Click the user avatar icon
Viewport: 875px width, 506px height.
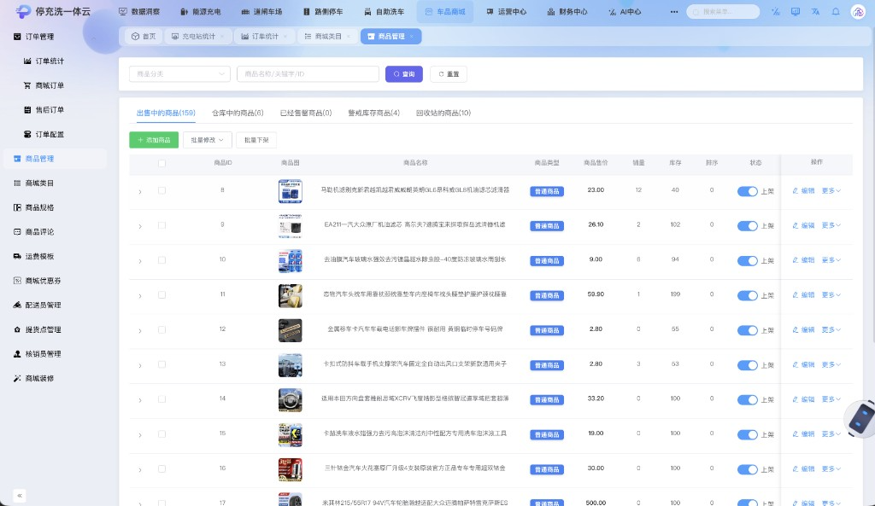[x=858, y=12]
